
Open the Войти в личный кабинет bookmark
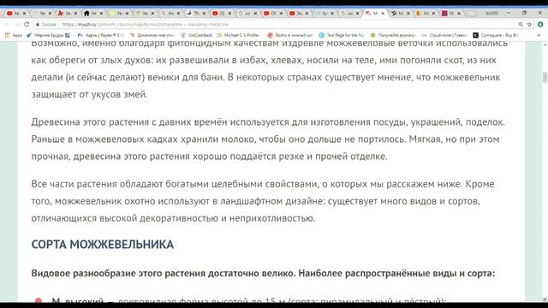[289, 35]
